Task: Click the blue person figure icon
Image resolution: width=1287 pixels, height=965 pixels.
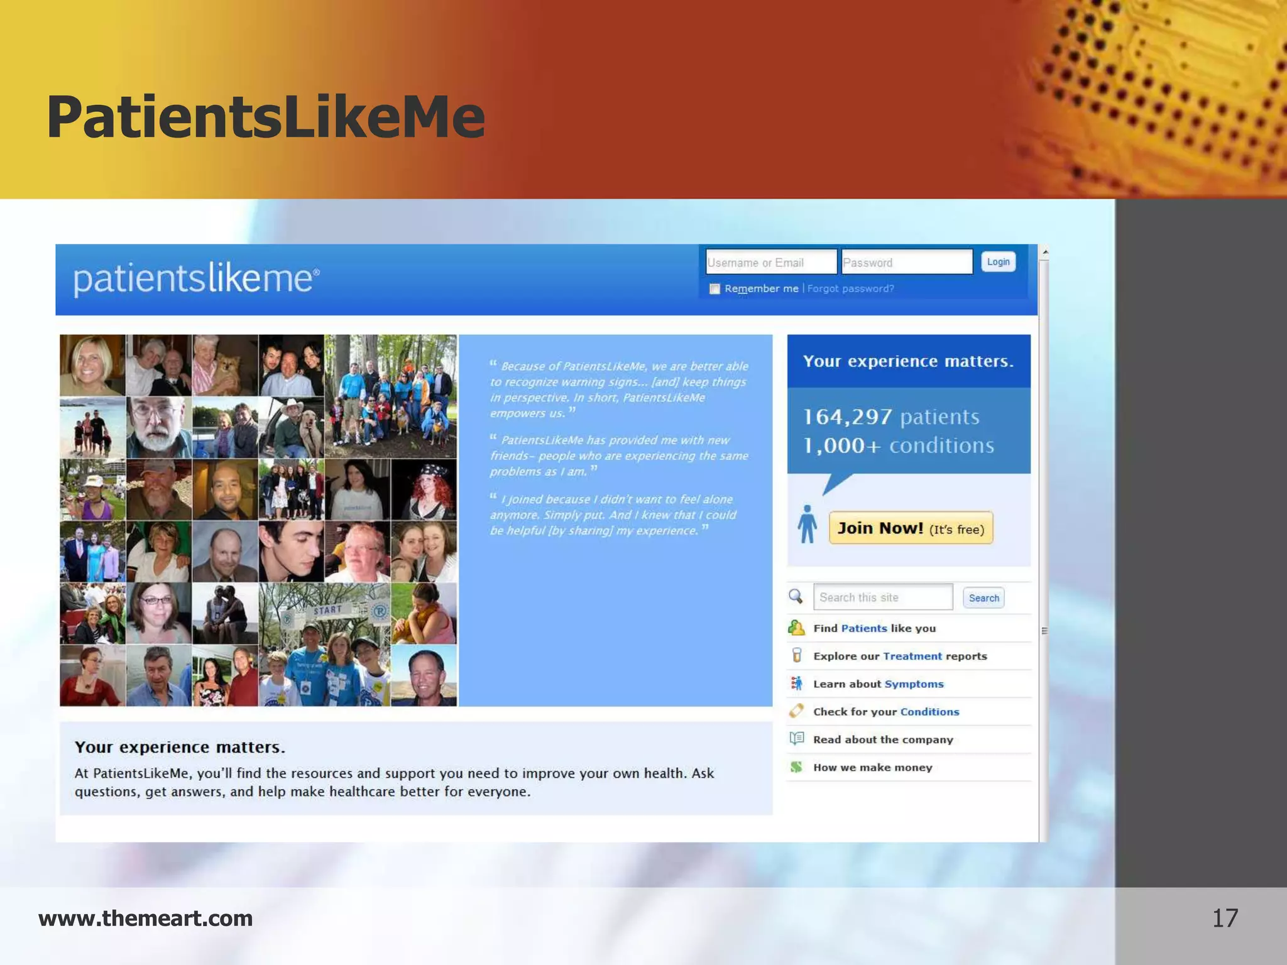Action: click(x=808, y=524)
